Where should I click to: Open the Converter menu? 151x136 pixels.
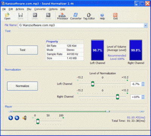[40, 9]
